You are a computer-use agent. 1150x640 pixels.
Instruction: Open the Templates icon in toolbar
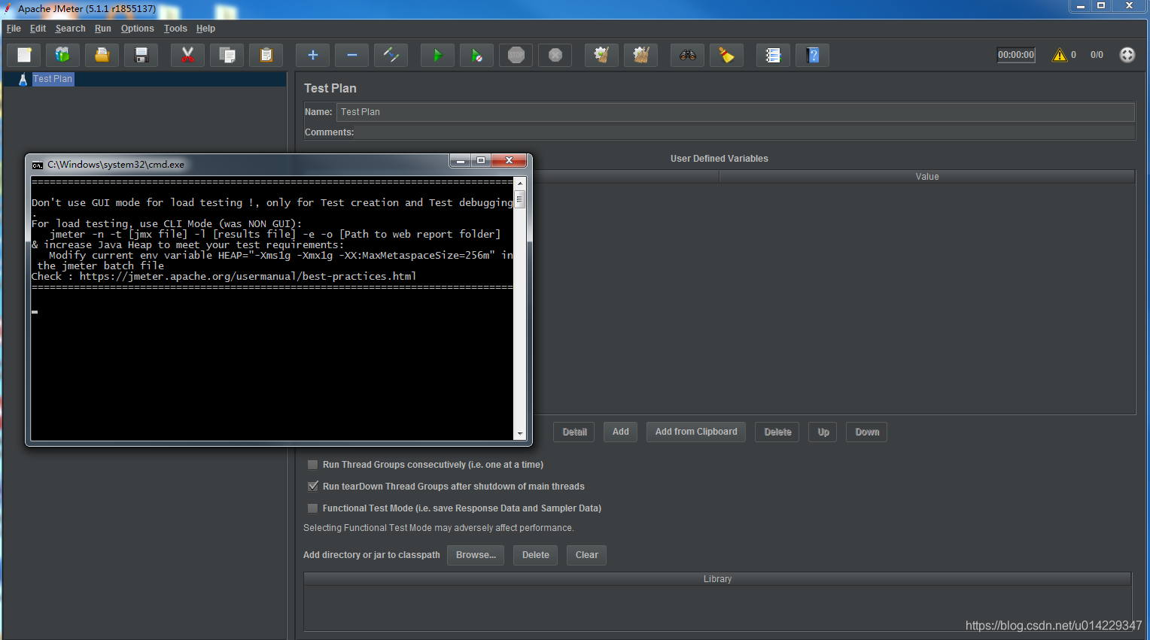point(63,55)
